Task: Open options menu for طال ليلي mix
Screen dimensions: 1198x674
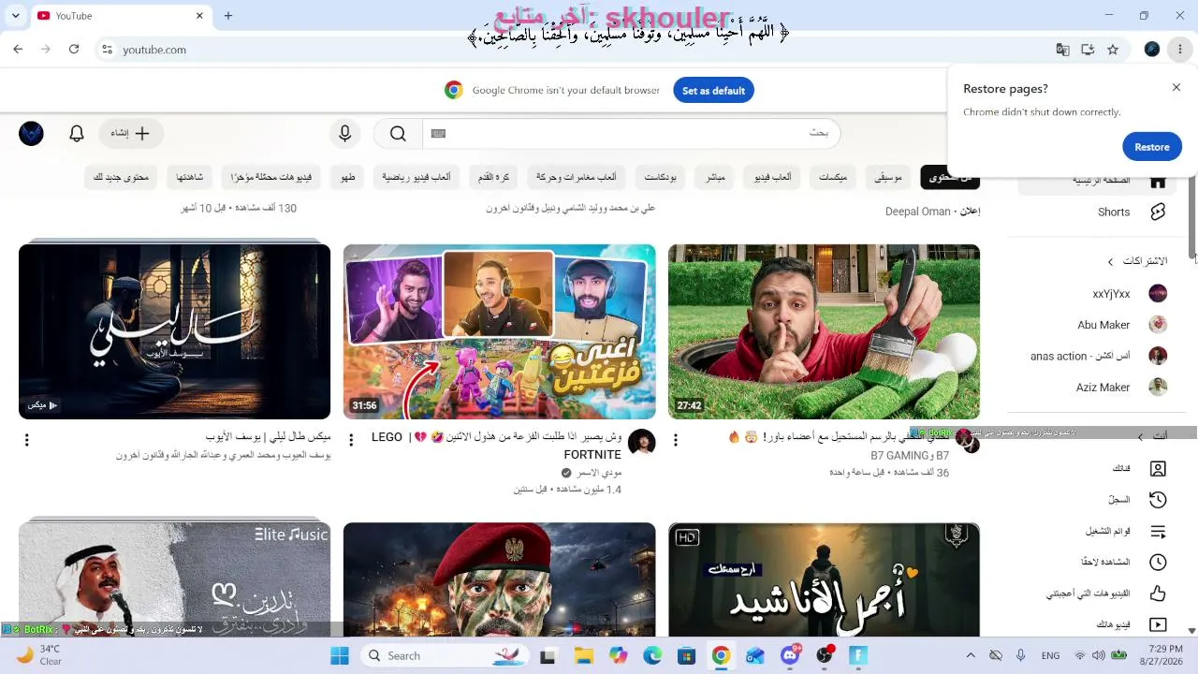Action: [x=26, y=440]
